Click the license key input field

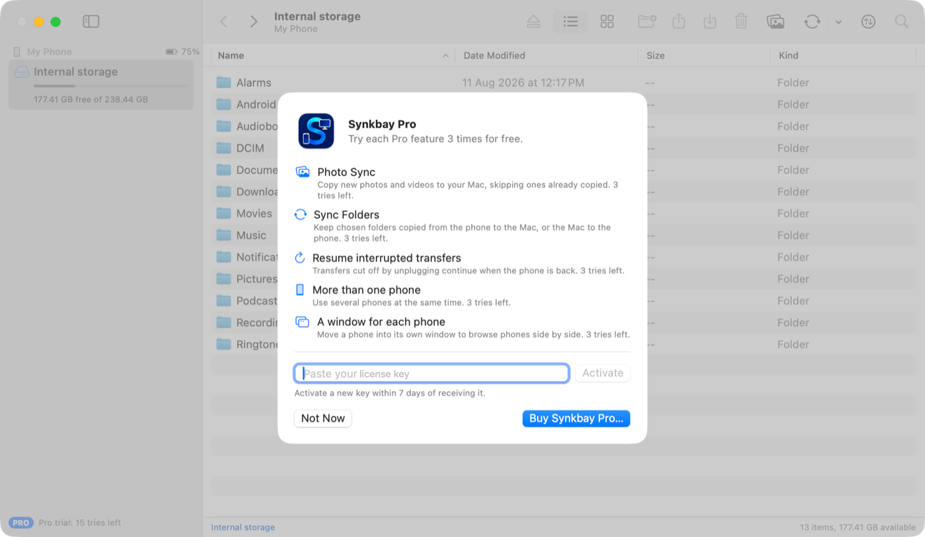(x=431, y=373)
